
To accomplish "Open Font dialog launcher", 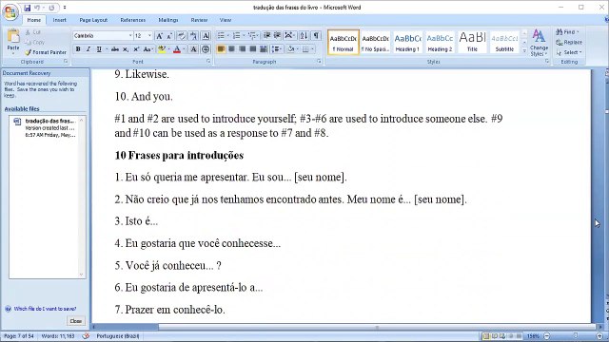I will (x=208, y=61).
